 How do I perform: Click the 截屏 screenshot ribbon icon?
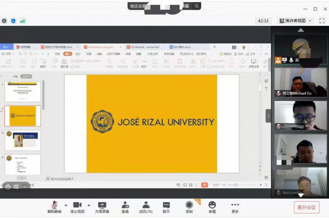pos(43,63)
